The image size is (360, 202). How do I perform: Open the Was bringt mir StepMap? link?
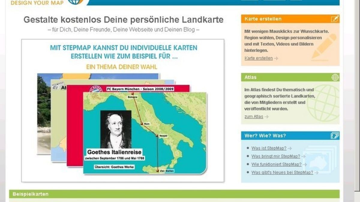pos(275,156)
